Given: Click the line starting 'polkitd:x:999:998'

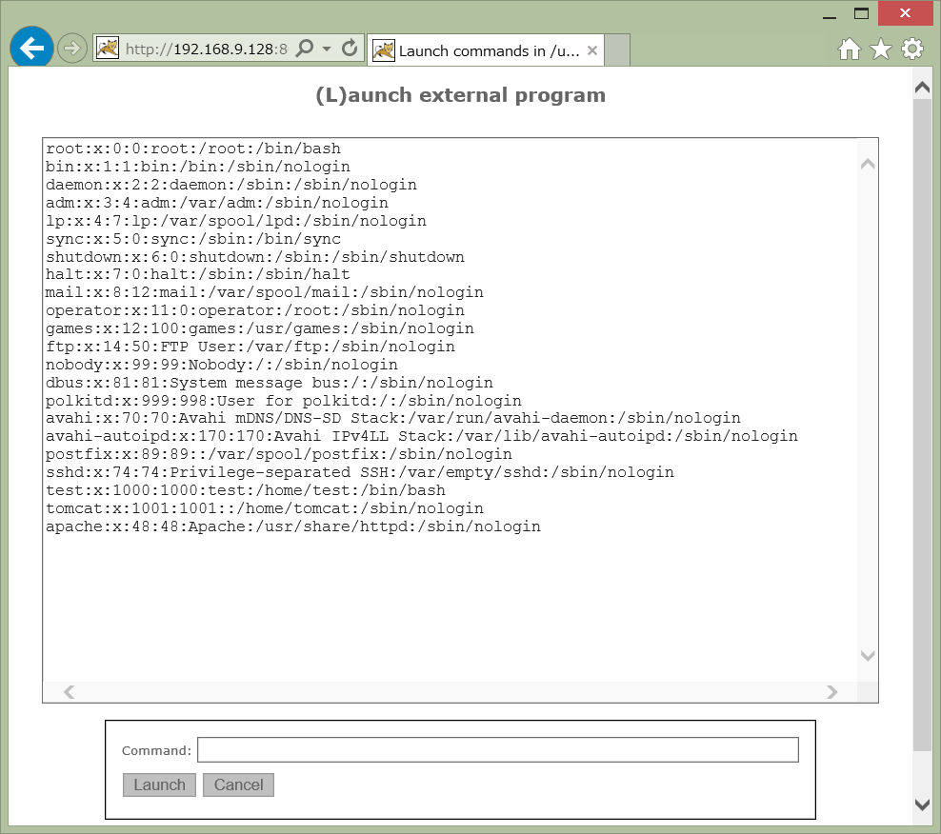Looking at the screenshot, I should coord(284,400).
